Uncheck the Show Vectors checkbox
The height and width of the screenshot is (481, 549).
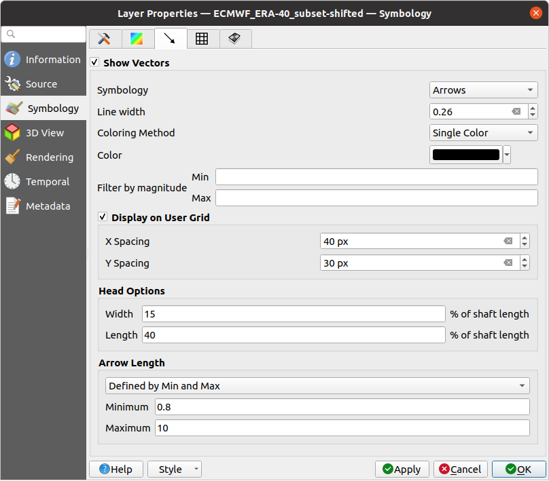(x=95, y=62)
